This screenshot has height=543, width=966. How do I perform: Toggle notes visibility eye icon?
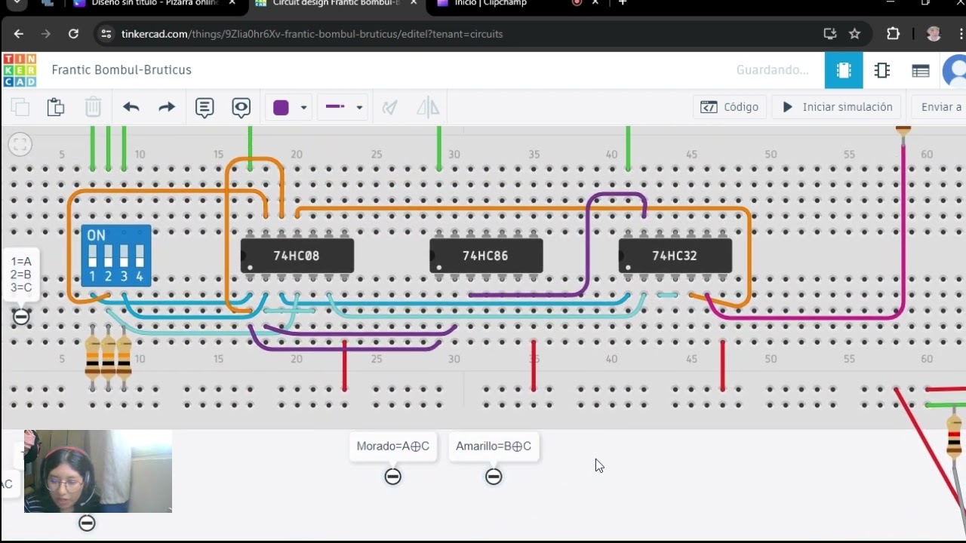241,107
